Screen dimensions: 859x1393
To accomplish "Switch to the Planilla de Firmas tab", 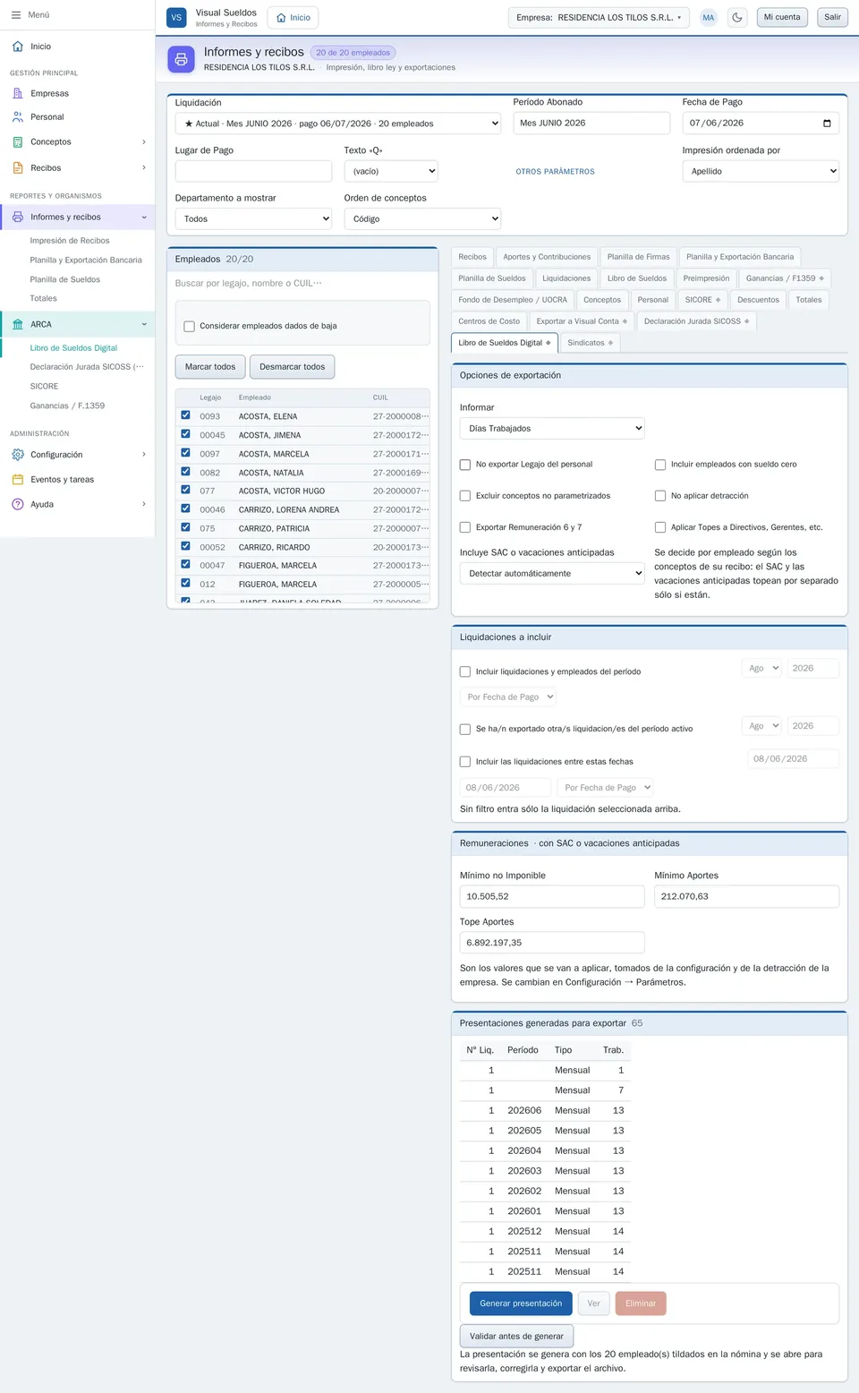I will 638,257.
